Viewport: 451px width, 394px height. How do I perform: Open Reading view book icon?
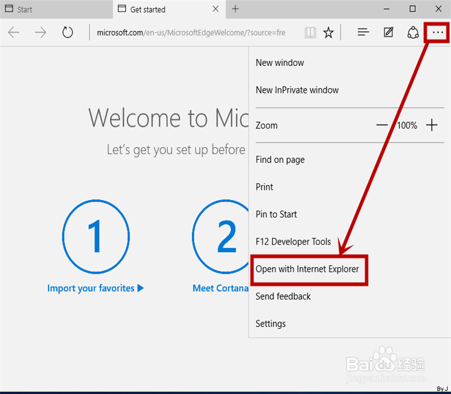pyautogui.click(x=311, y=33)
